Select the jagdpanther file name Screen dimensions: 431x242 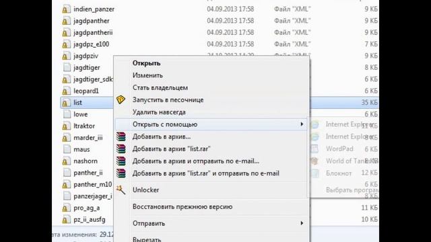tap(92, 21)
